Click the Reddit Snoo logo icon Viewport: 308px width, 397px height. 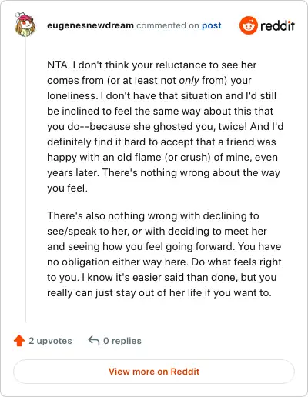[248, 25]
